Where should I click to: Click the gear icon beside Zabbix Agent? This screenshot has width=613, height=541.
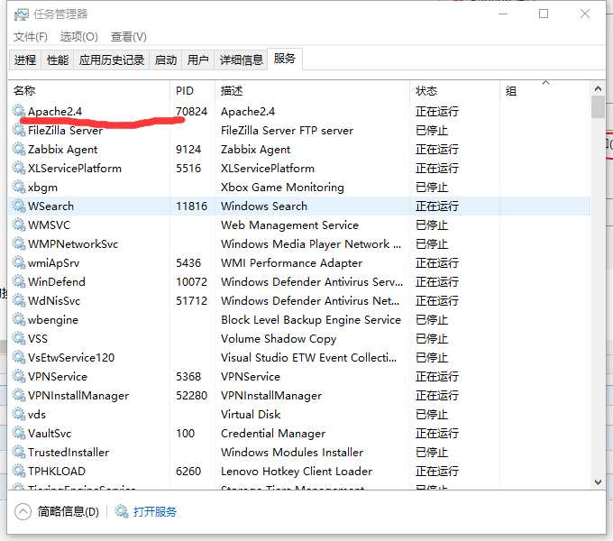coord(19,149)
